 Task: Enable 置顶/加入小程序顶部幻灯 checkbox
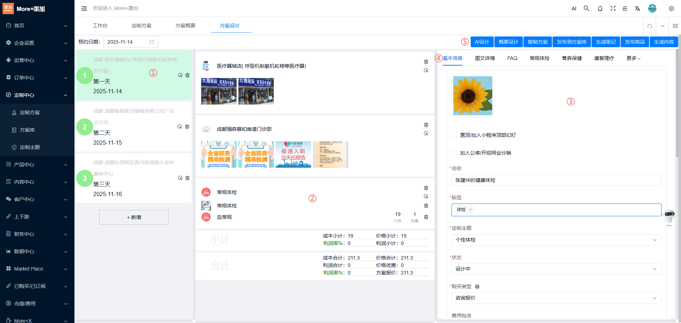[x=454, y=135]
